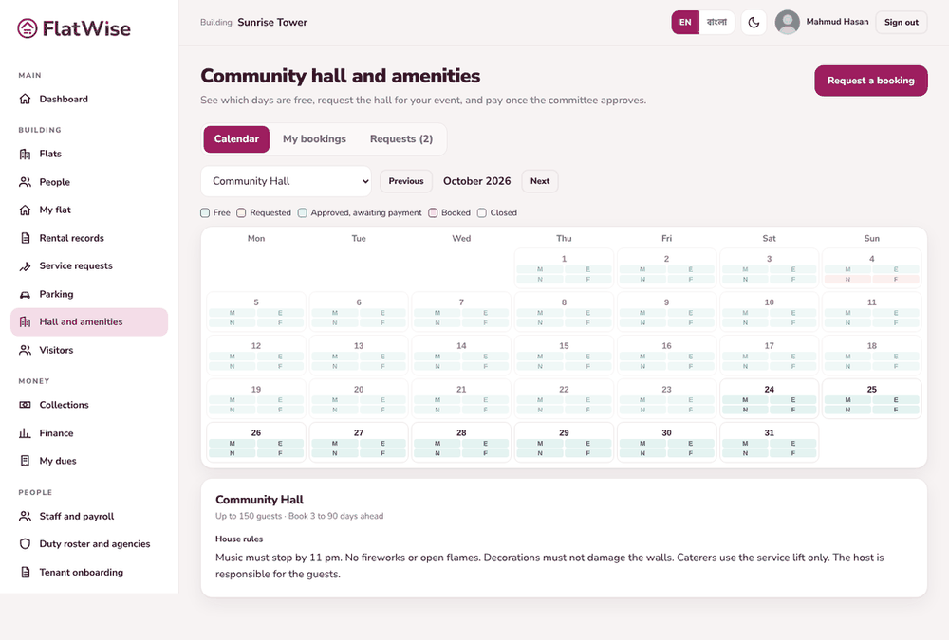Click the Mahmud Hasan user name
The height and width of the screenshot is (640, 949).
[x=837, y=22]
